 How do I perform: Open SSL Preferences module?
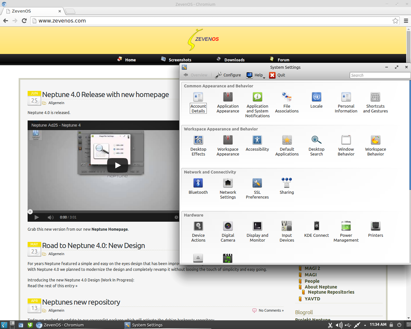(x=257, y=188)
